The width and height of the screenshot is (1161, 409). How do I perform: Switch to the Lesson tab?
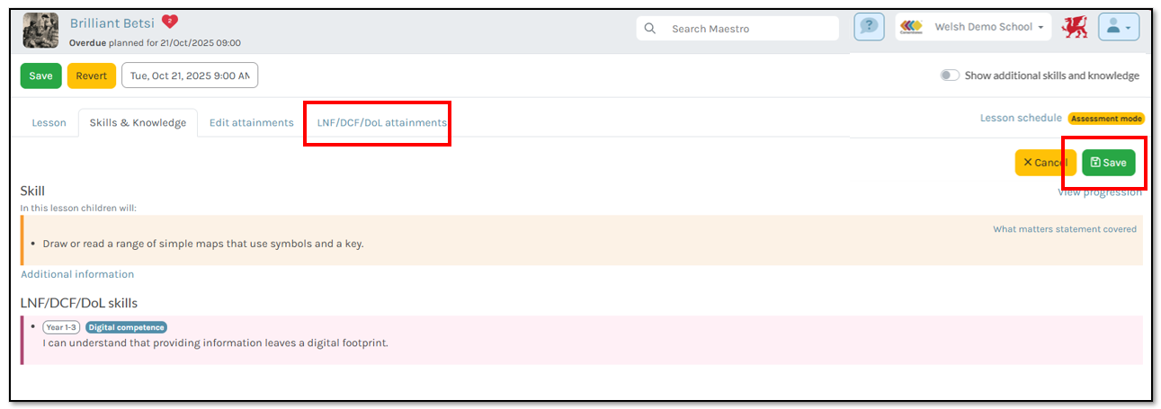coord(49,123)
